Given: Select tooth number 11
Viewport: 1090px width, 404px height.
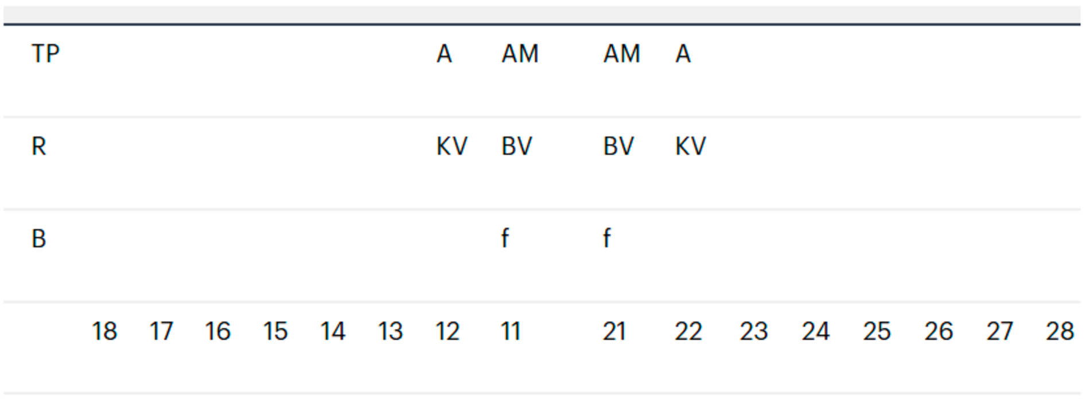Looking at the screenshot, I should tap(511, 331).
